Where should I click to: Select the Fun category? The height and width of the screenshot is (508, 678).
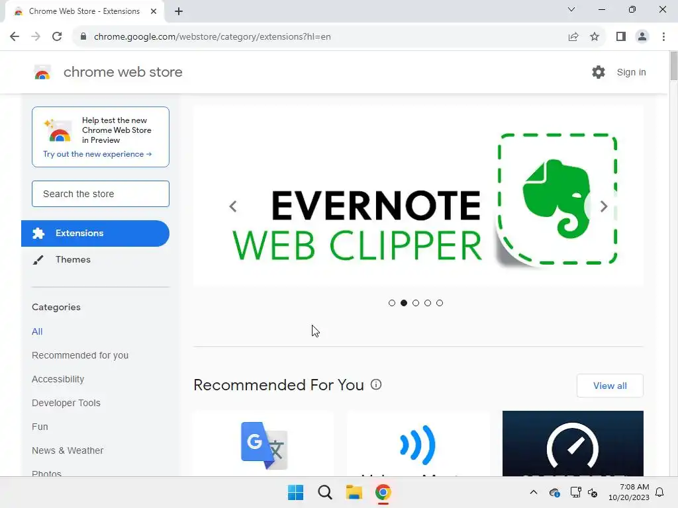click(40, 427)
